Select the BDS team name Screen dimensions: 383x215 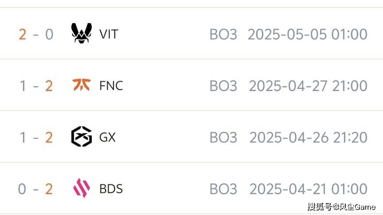click(x=111, y=189)
